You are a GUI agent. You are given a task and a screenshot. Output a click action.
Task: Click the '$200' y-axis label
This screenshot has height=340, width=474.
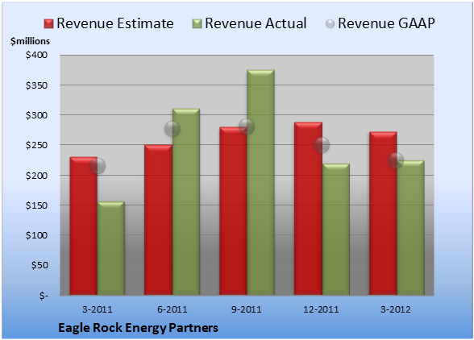pos(36,176)
